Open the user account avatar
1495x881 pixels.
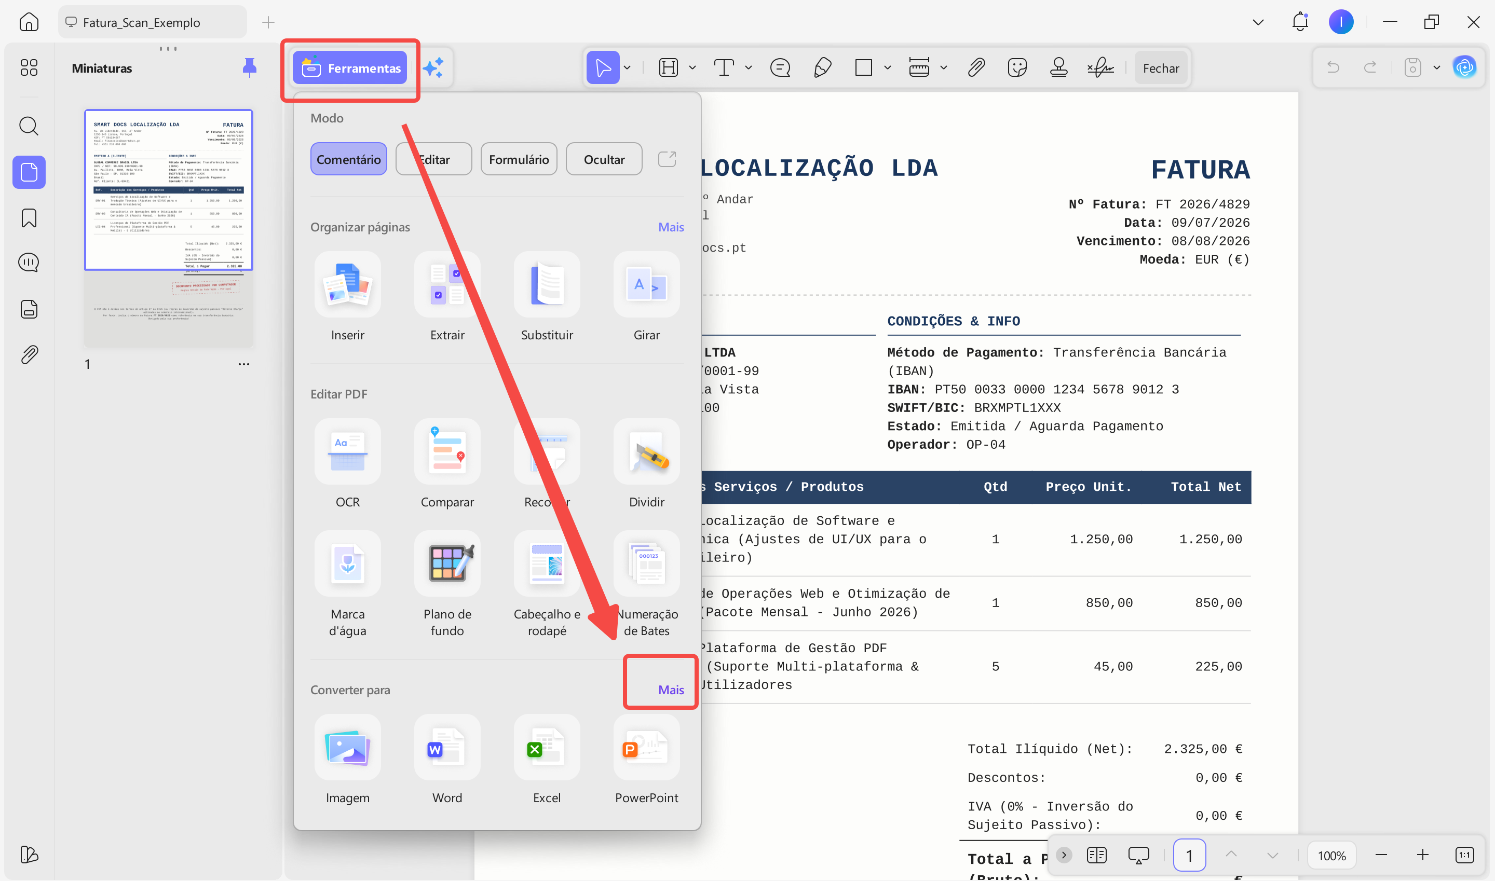click(x=1341, y=22)
